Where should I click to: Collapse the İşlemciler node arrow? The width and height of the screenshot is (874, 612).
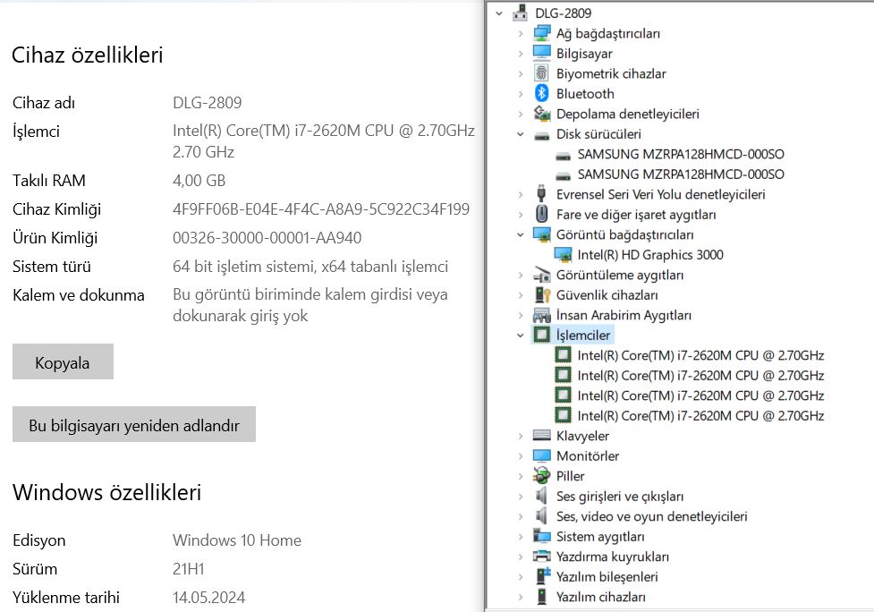click(521, 336)
